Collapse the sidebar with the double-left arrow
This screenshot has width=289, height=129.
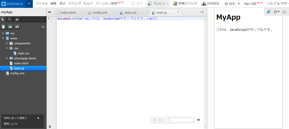[49, 12]
